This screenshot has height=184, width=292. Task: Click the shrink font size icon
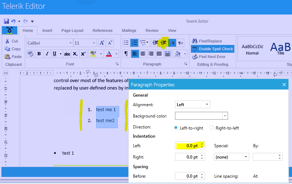[x=110, y=43]
